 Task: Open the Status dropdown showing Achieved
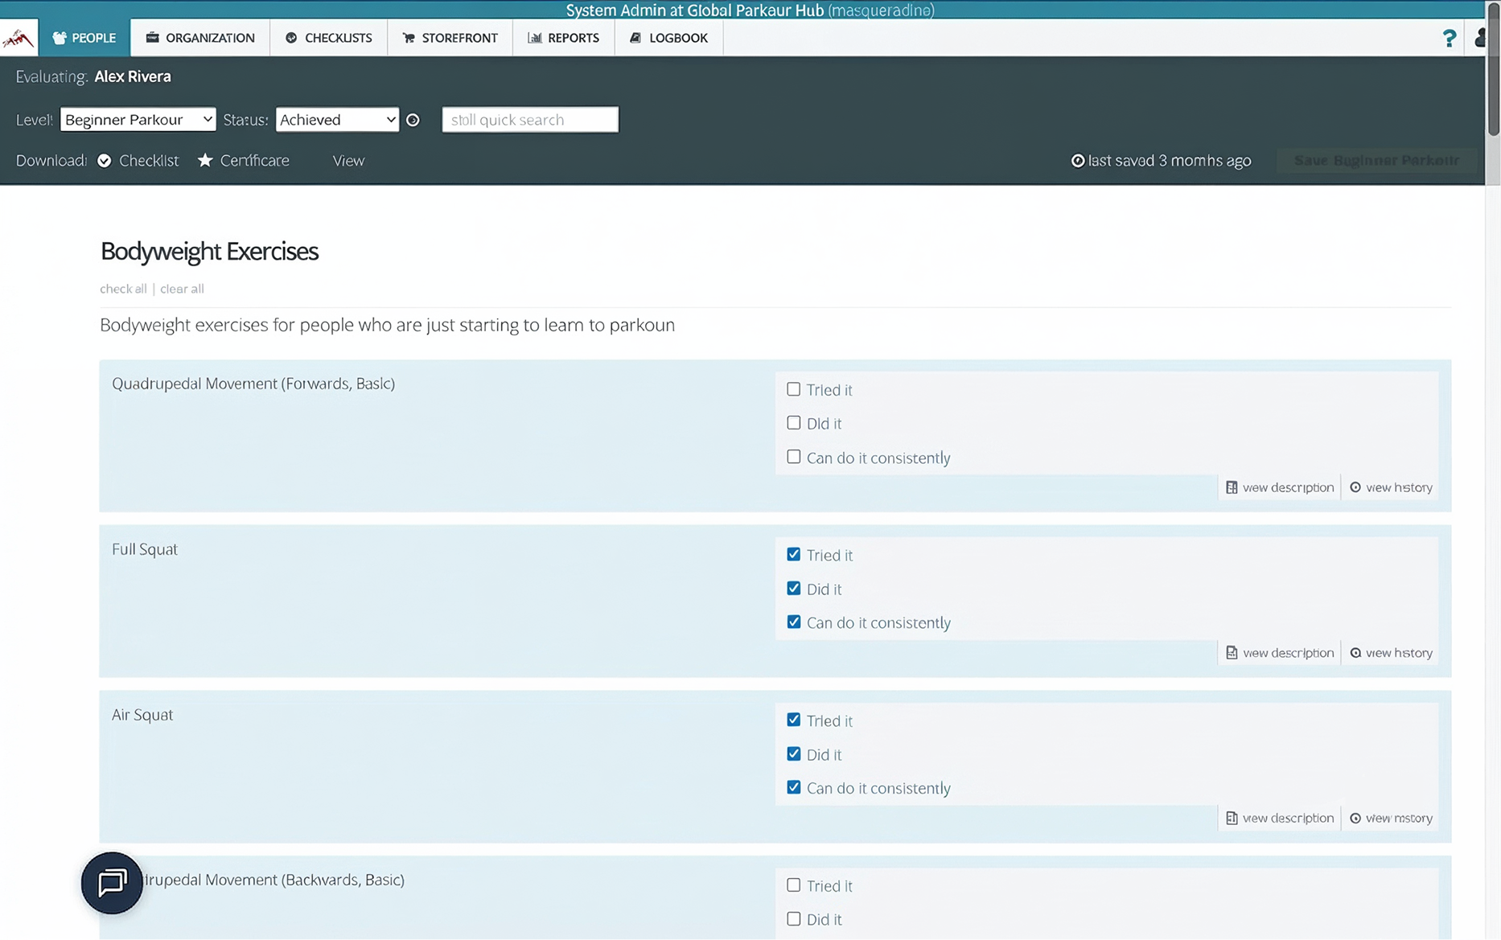337,120
